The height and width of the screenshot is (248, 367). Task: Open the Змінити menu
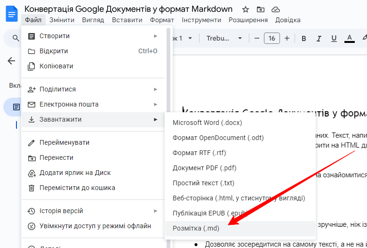62,20
